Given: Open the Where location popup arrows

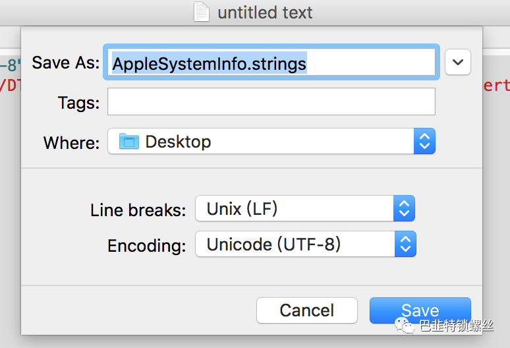Looking at the screenshot, I should coord(424,141).
